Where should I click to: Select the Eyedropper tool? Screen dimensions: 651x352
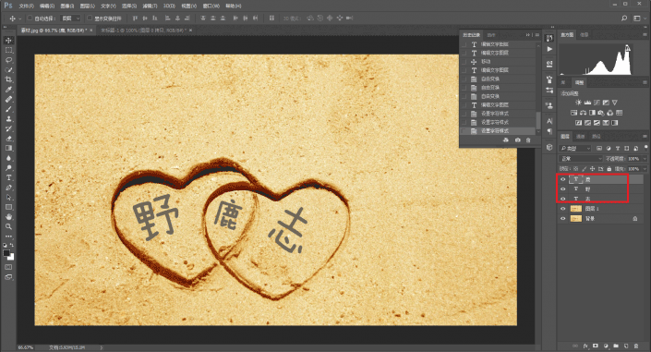(8, 90)
